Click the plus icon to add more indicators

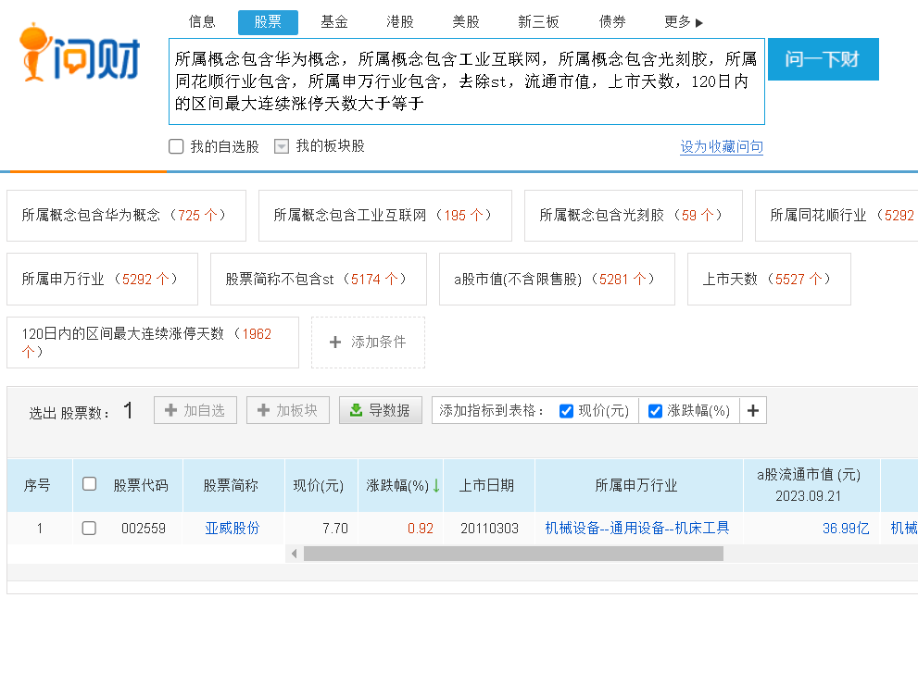point(753,411)
